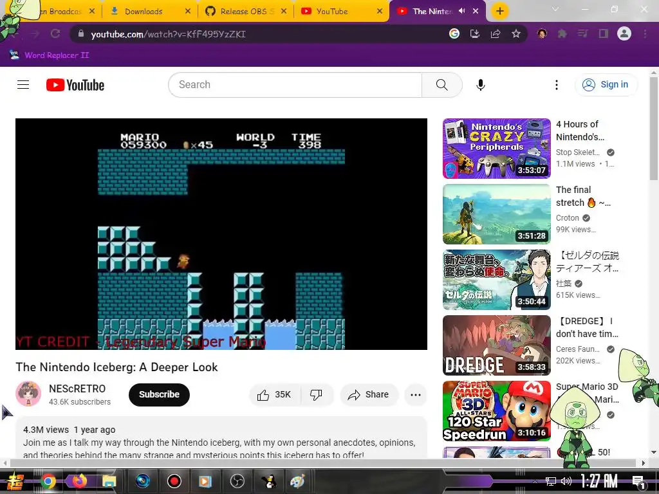Show hidden tray icons chevron
This screenshot has width=659, height=494.
point(535,481)
